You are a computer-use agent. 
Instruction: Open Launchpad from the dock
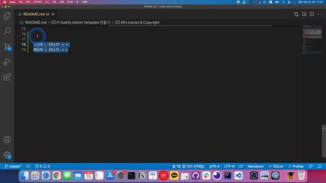pyautogui.click(x=35, y=175)
